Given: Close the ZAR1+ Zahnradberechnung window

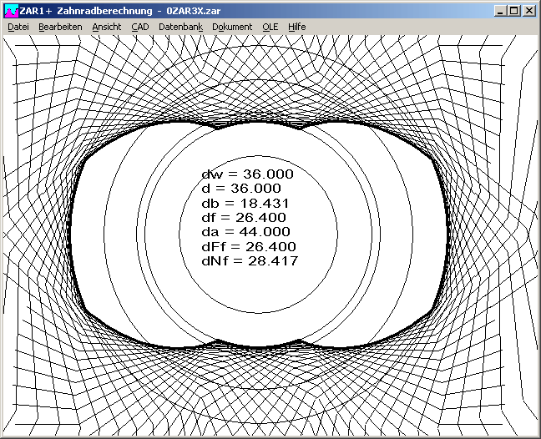Looking at the screenshot, I should [529, 11].
